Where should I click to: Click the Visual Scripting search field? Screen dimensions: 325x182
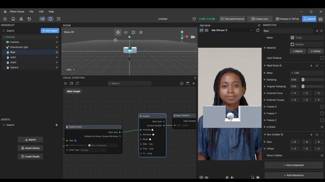129,83
